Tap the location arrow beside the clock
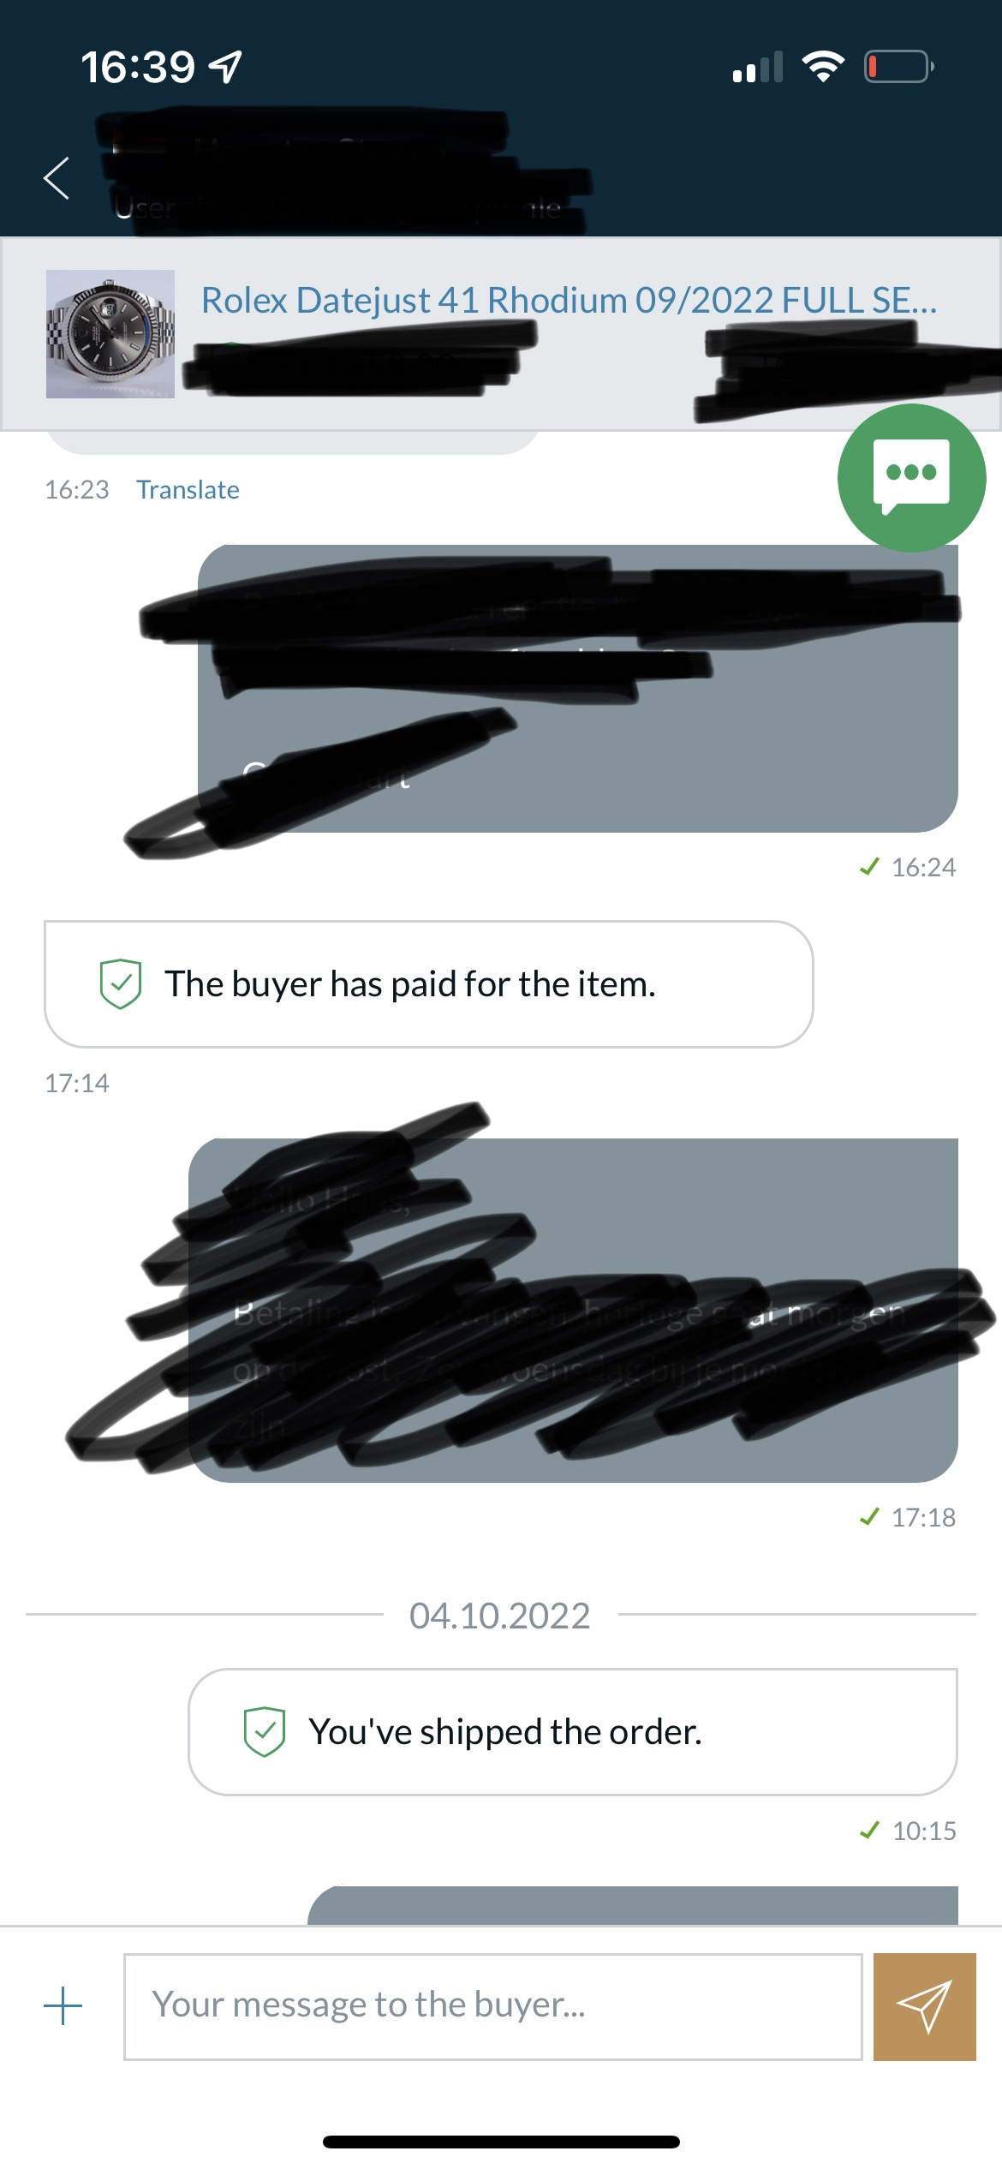The height and width of the screenshot is (2169, 1002). point(227,67)
